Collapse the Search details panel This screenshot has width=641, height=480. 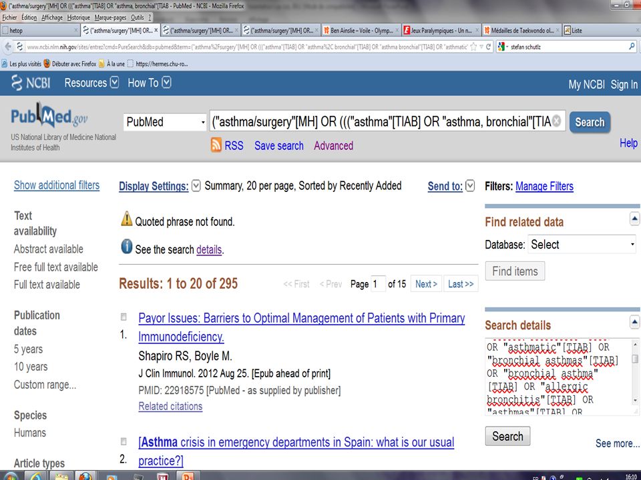pos(634,323)
